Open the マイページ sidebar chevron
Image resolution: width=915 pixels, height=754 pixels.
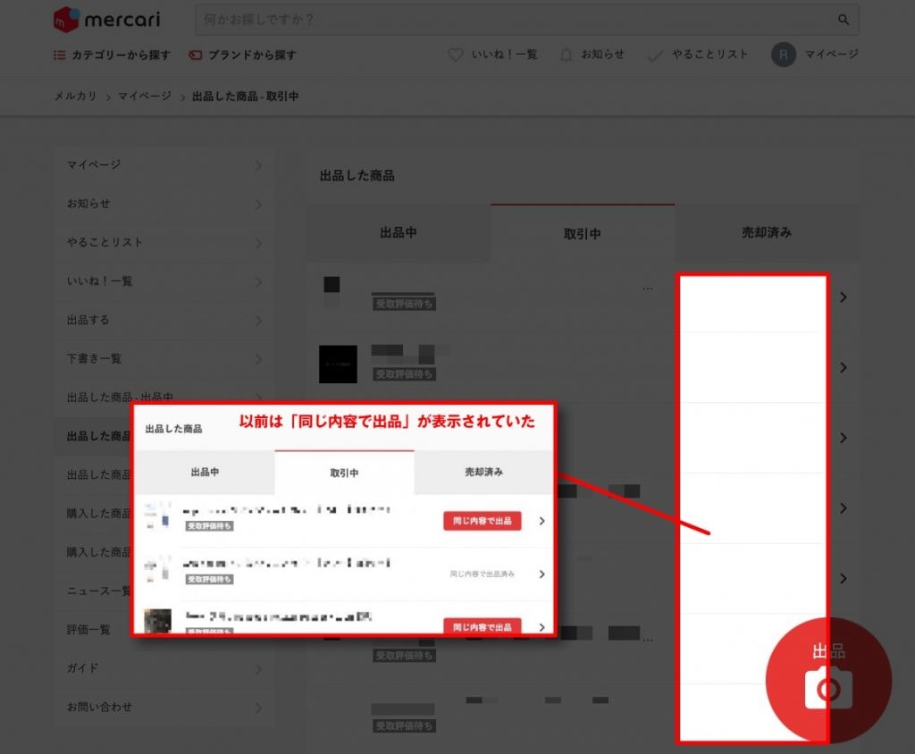pos(257,165)
